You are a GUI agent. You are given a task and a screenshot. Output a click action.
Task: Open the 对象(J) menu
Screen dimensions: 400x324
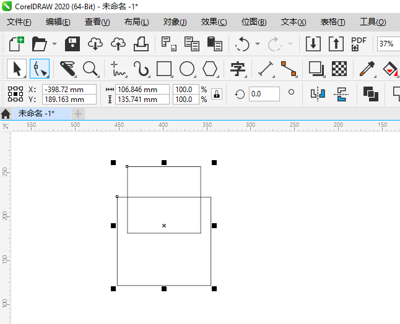(175, 22)
